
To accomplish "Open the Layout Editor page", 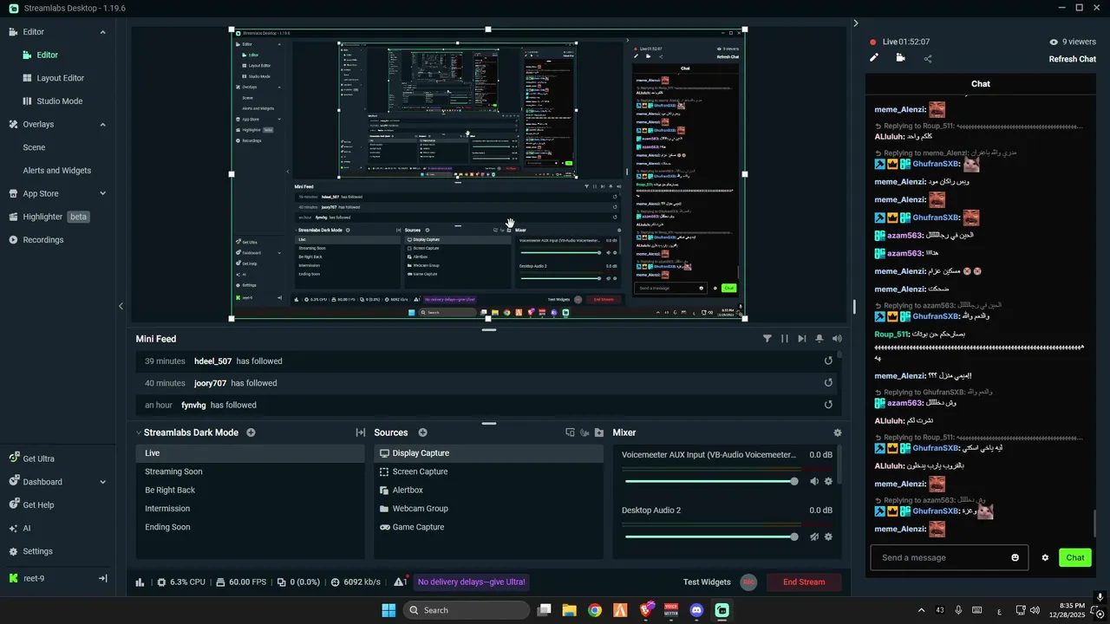I will [60, 78].
